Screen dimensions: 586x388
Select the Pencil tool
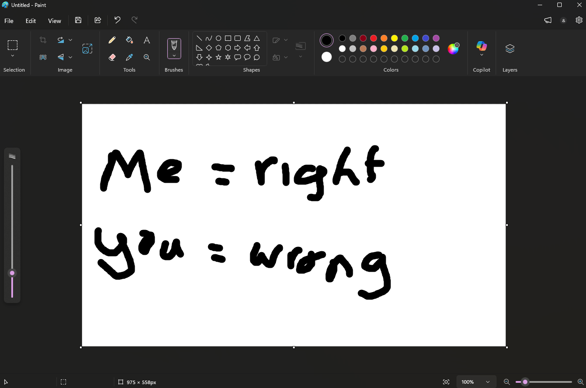[x=112, y=40]
